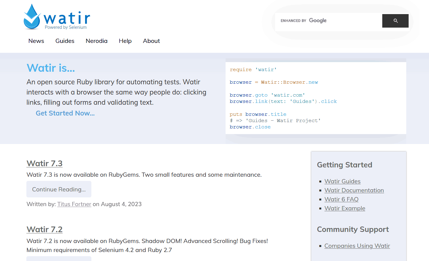Click the Get Started Now link
This screenshot has height=261, width=429.
[65, 113]
